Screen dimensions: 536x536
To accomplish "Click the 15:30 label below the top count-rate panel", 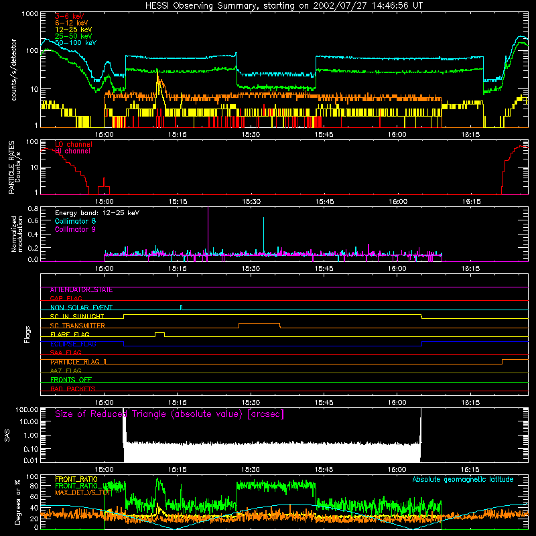I will [251, 135].
